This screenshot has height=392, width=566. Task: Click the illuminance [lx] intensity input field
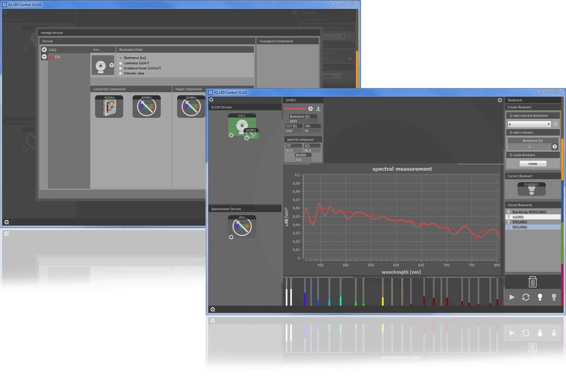529,147
